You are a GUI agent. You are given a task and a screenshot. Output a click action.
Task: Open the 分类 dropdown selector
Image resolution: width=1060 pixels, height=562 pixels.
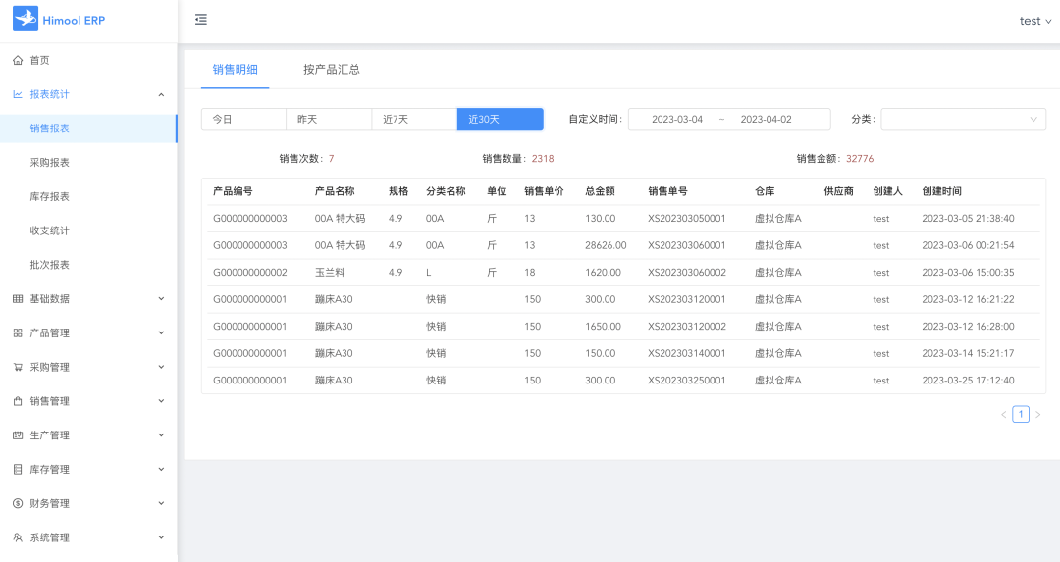[963, 120]
